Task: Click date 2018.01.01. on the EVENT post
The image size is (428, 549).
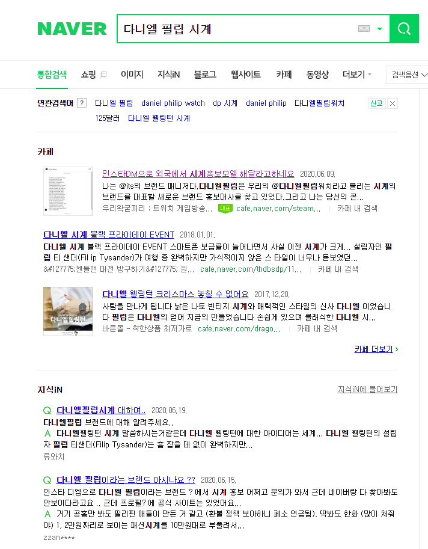Action: point(197,235)
